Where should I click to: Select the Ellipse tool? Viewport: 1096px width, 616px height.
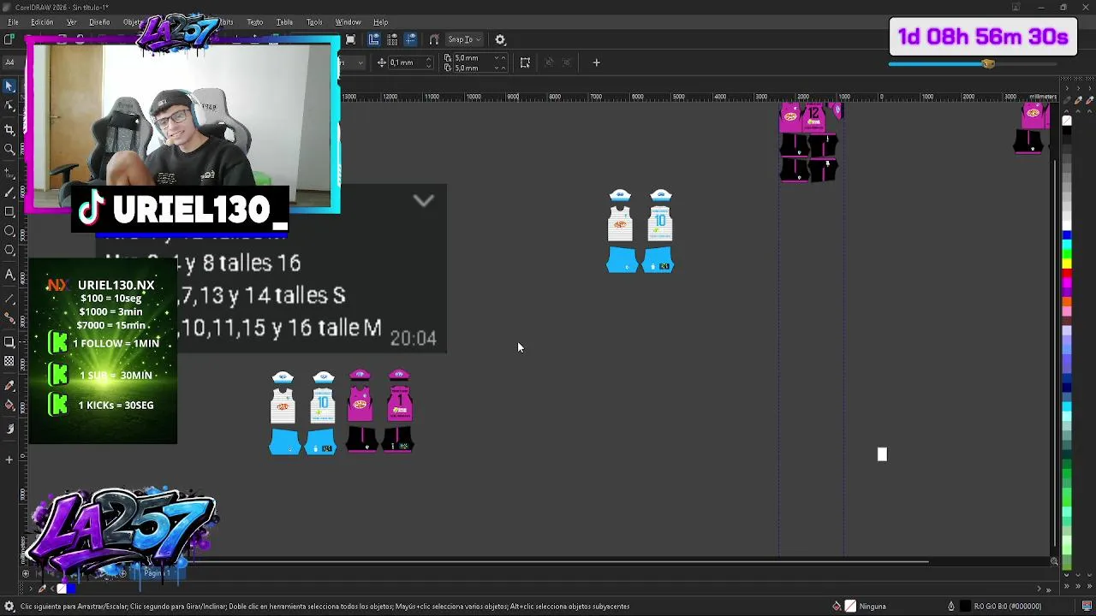pyautogui.click(x=9, y=231)
